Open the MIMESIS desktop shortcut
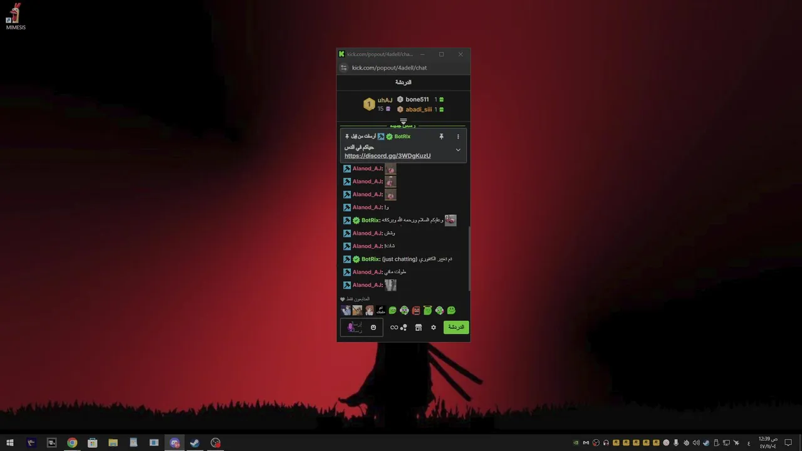 tap(16, 17)
